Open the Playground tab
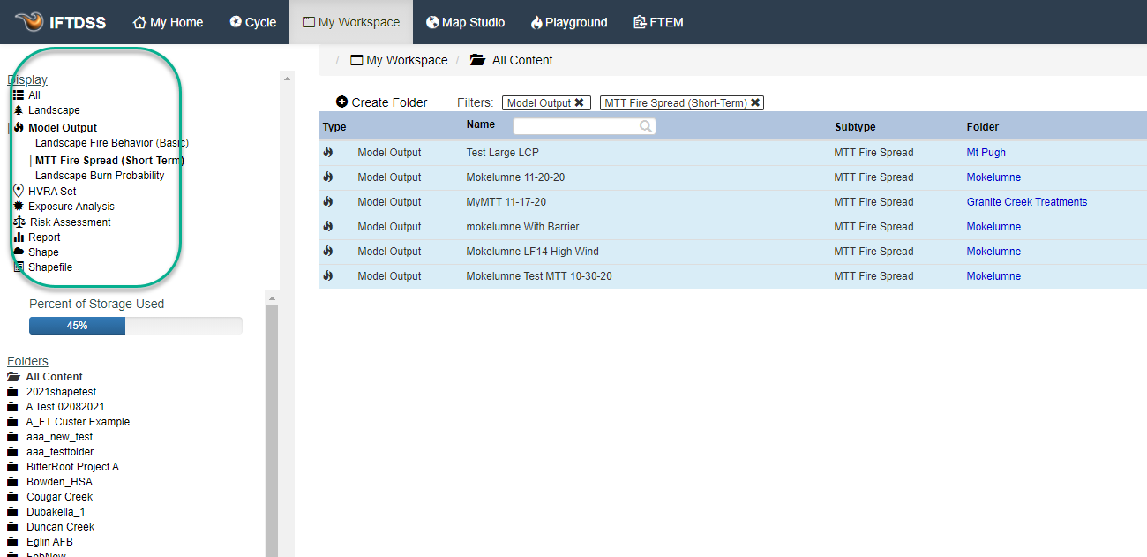 [569, 22]
